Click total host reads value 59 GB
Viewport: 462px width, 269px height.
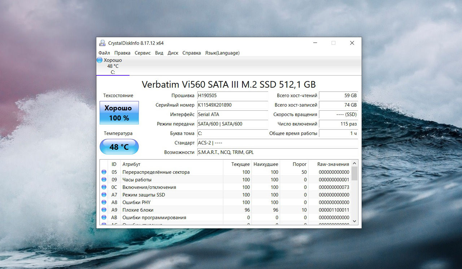[339, 96]
